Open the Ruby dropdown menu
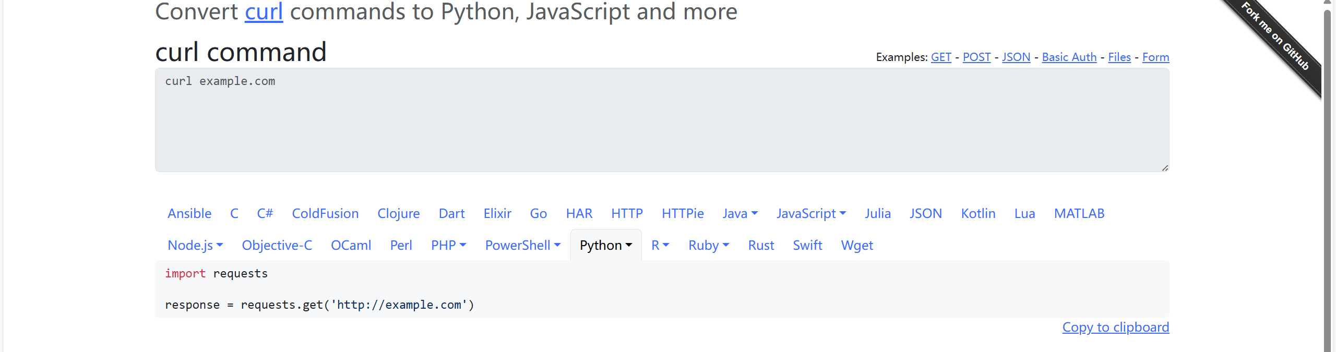 tap(708, 245)
